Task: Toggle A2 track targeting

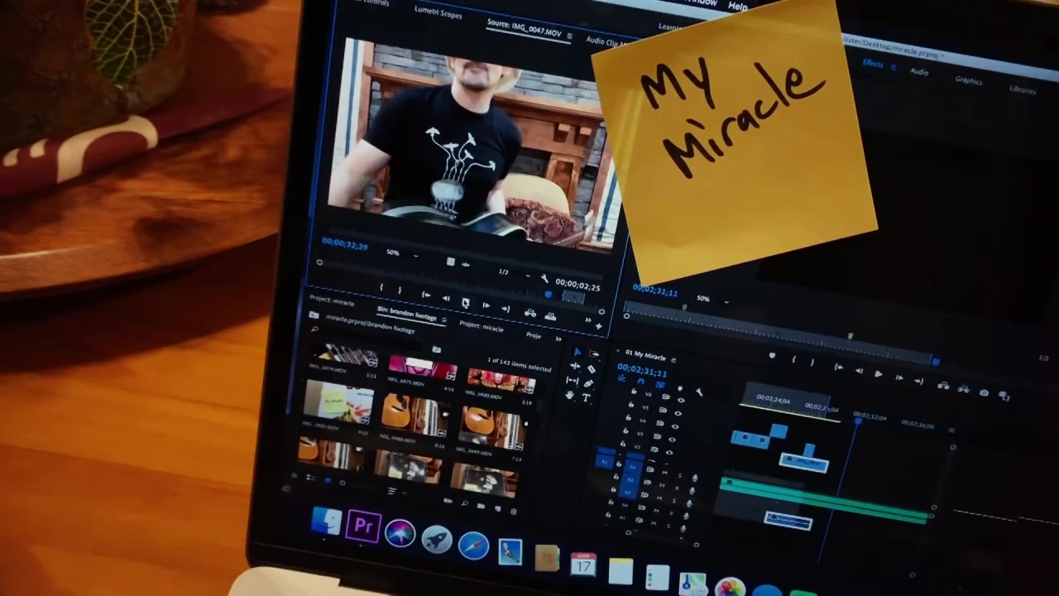Action: click(630, 478)
